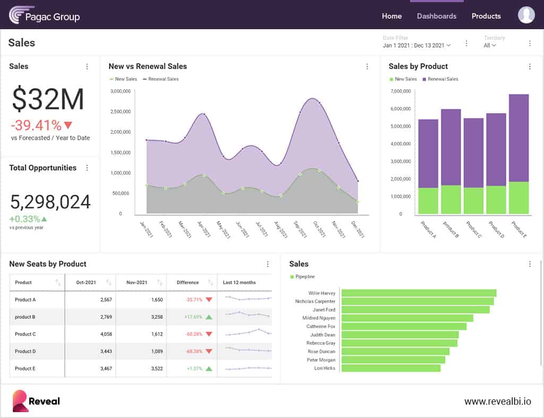Click the 5,298,024 opportunities figure
Screen dimensions: 544x418
[x=50, y=202]
